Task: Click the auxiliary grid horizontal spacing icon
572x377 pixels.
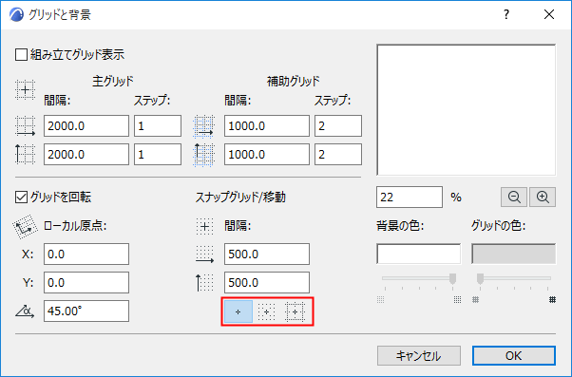Action: coord(203,126)
